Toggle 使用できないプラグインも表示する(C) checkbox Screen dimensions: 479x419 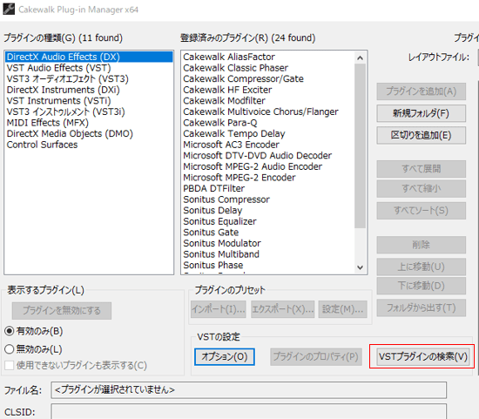coord(76,365)
